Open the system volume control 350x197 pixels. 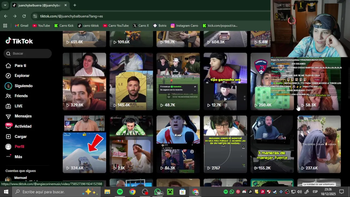click(x=299, y=192)
